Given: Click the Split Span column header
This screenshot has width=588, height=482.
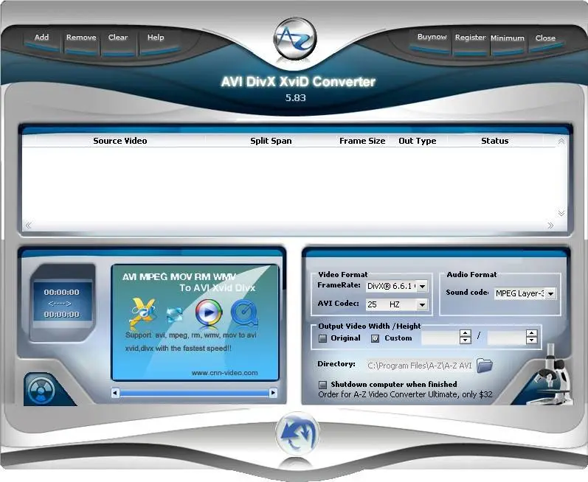Looking at the screenshot, I should coord(271,141).
